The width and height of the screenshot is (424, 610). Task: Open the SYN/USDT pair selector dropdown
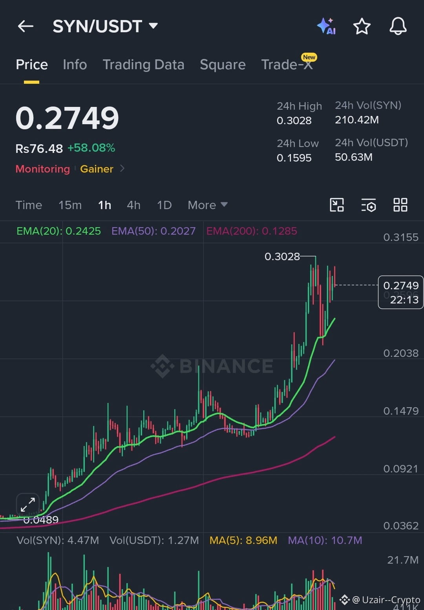[105, 26]
